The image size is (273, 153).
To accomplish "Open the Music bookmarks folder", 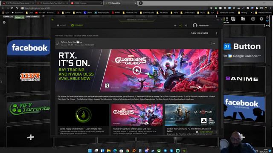I will click(x=201, y=13).
